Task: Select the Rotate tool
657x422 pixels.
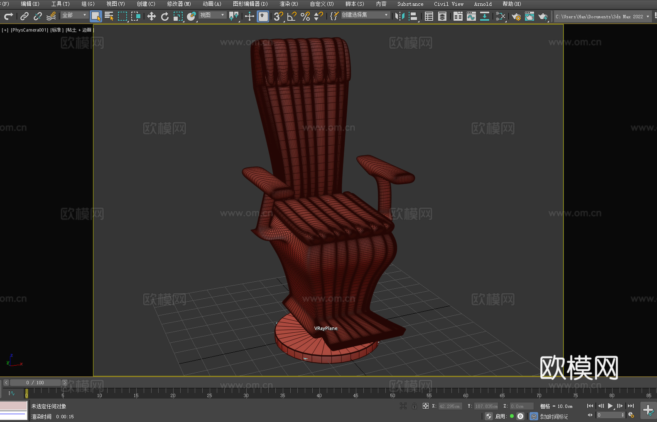Action: (x=165, y=16)
